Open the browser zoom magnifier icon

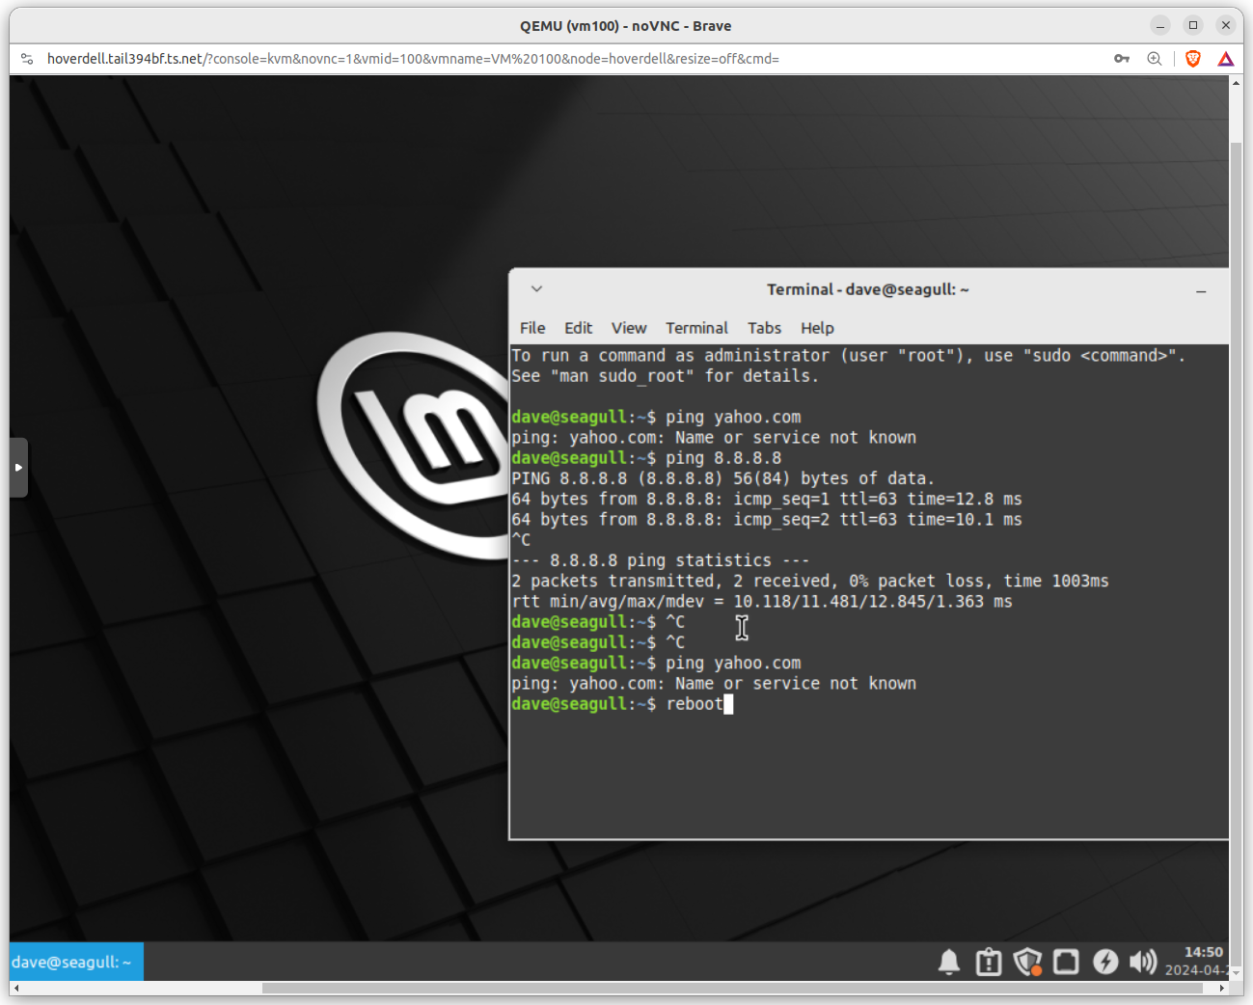(1154, 59)
